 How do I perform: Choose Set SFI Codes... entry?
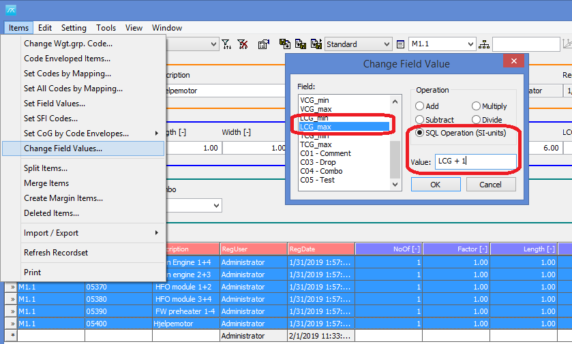point(83,119)
